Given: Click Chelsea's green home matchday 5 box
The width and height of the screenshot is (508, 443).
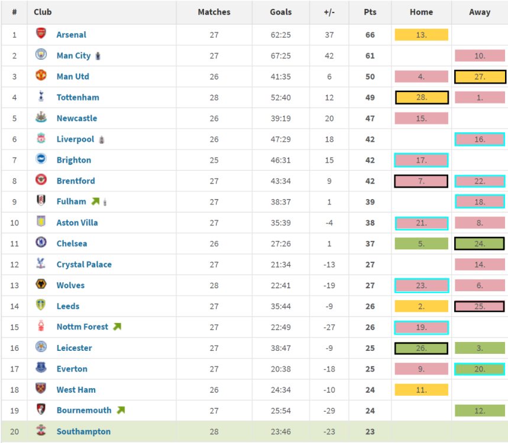Looking at the screenshot, I should click(x=421, y=243).
